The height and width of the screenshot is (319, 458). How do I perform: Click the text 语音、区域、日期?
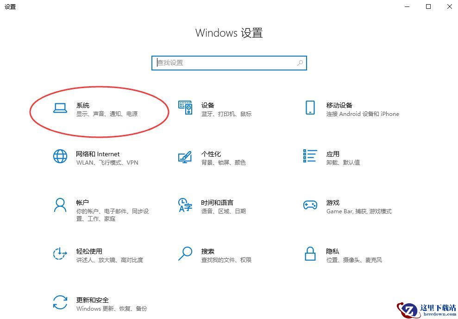point(224,211)
